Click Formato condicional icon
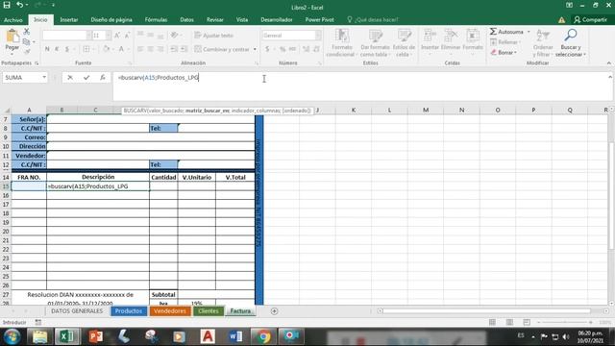 click(342, 37)
